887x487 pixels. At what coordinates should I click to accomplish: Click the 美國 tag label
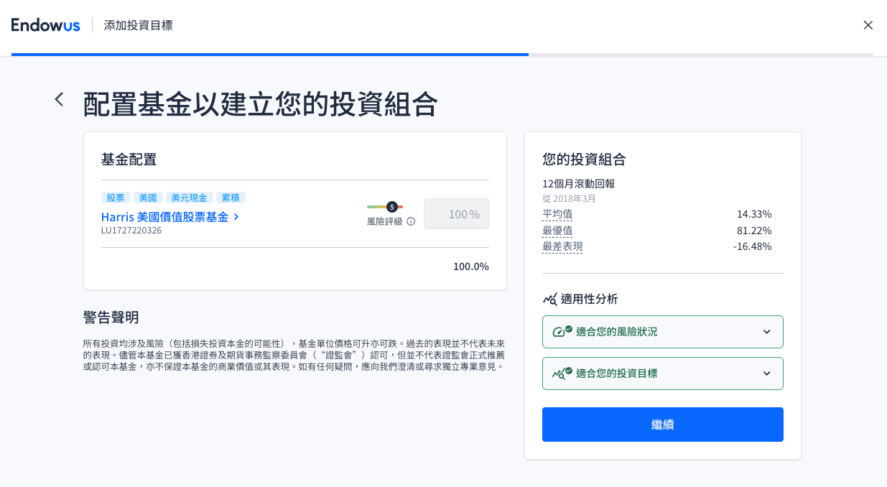(148, 198)
